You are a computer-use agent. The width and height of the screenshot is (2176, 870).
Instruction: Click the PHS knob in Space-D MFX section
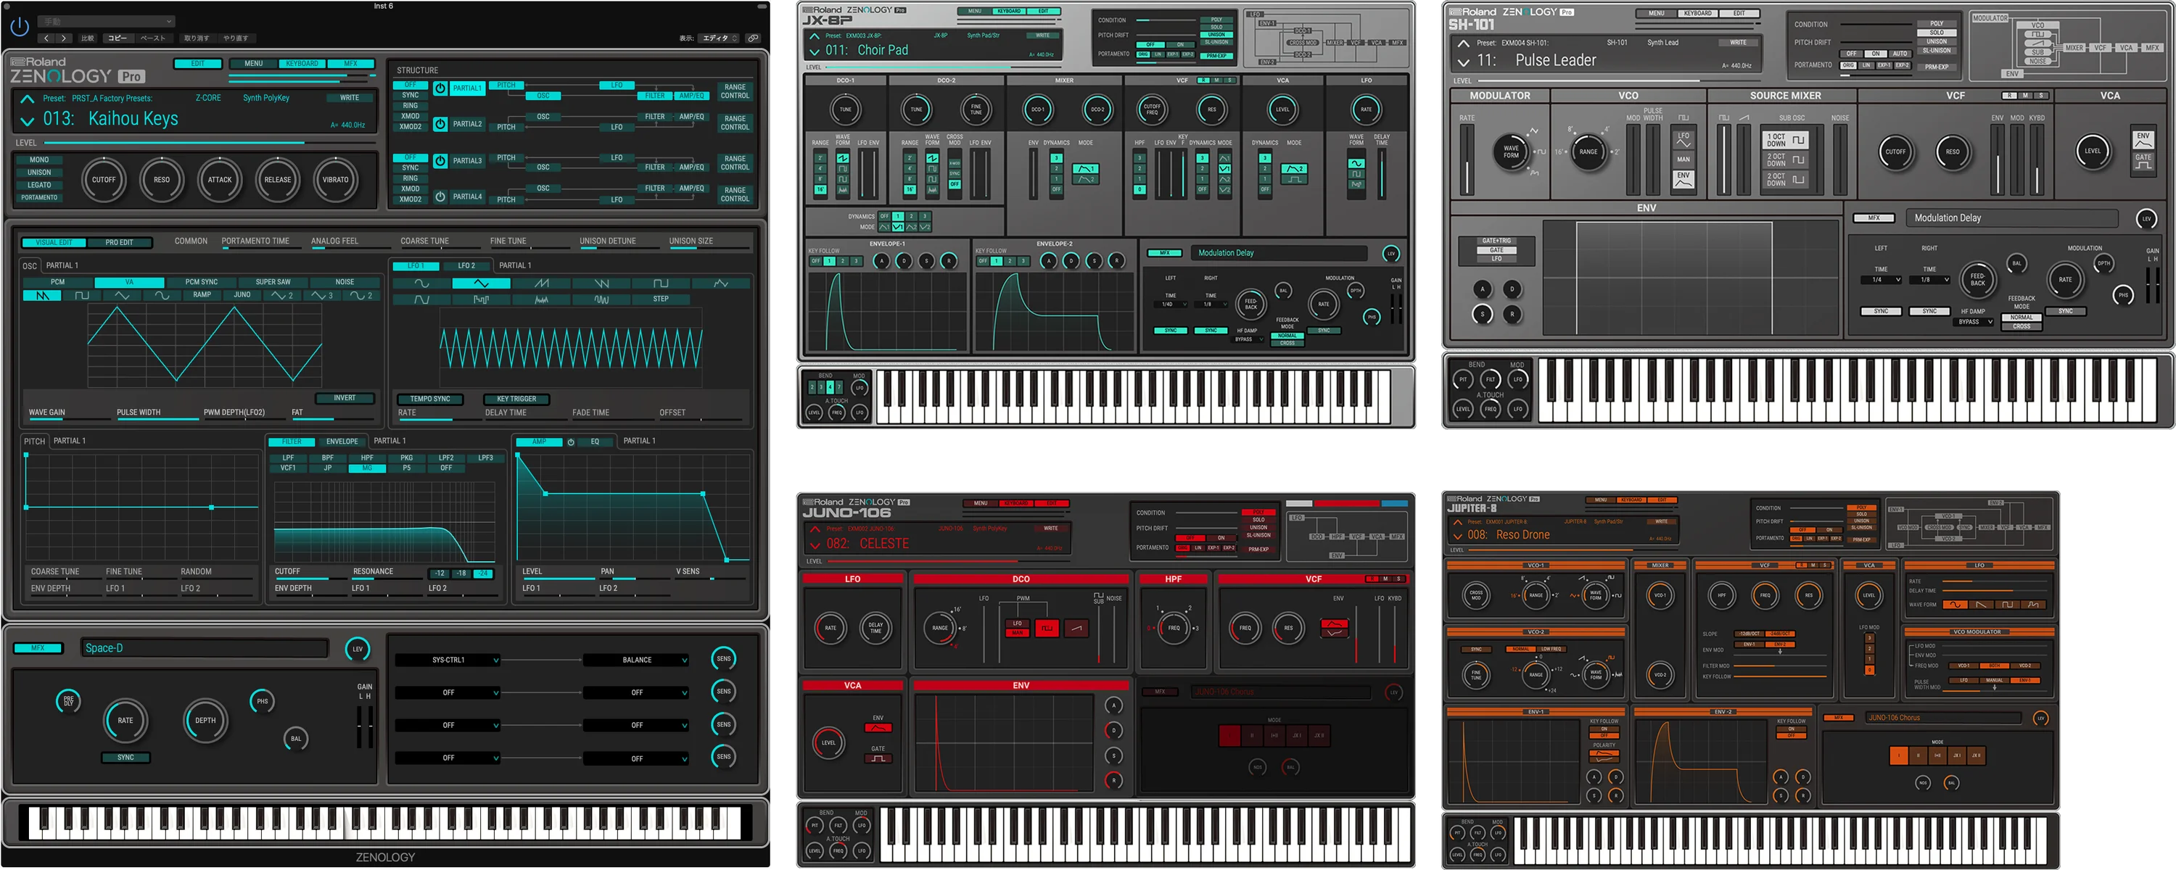click(x=263, y=701)
